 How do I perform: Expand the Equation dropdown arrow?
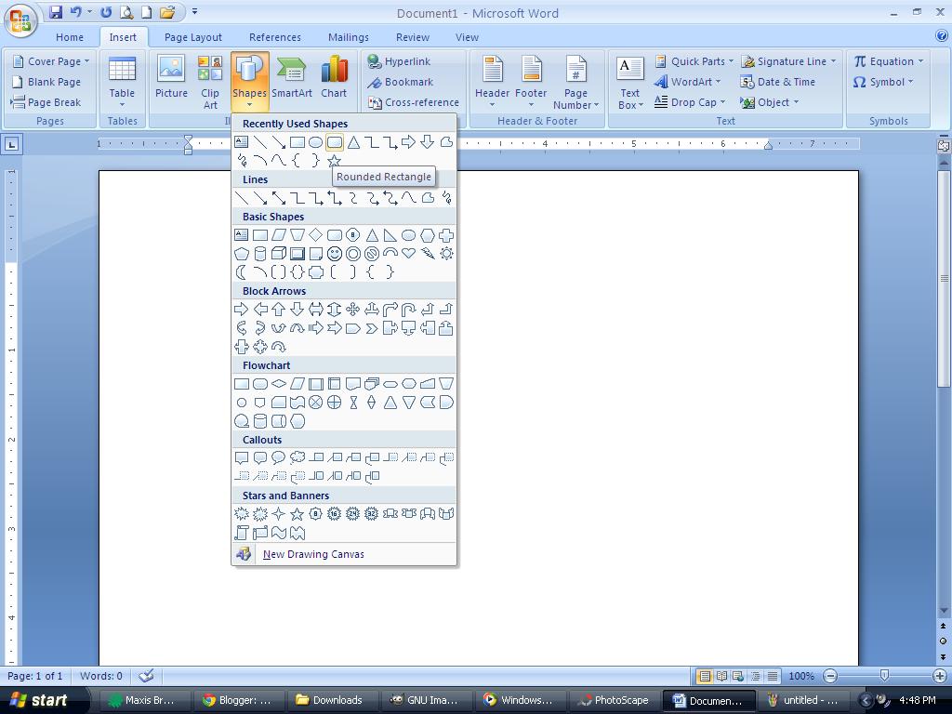point(921,61)
